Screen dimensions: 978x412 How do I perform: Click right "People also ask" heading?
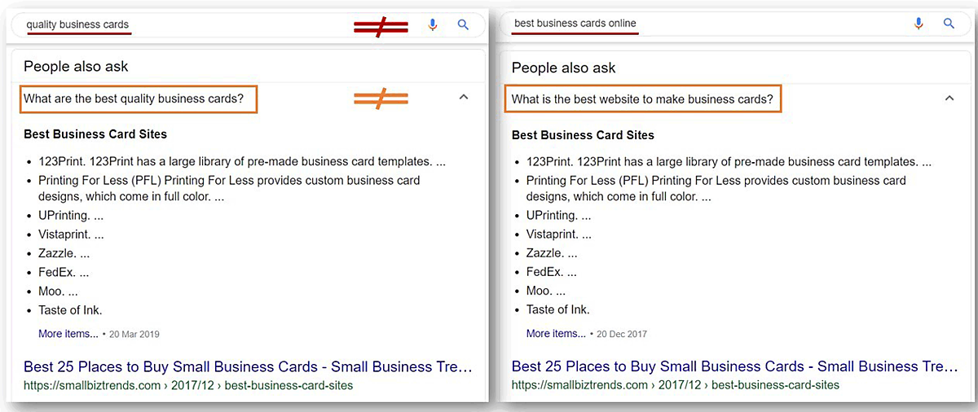pyautogui.click(x=563, y=68)
